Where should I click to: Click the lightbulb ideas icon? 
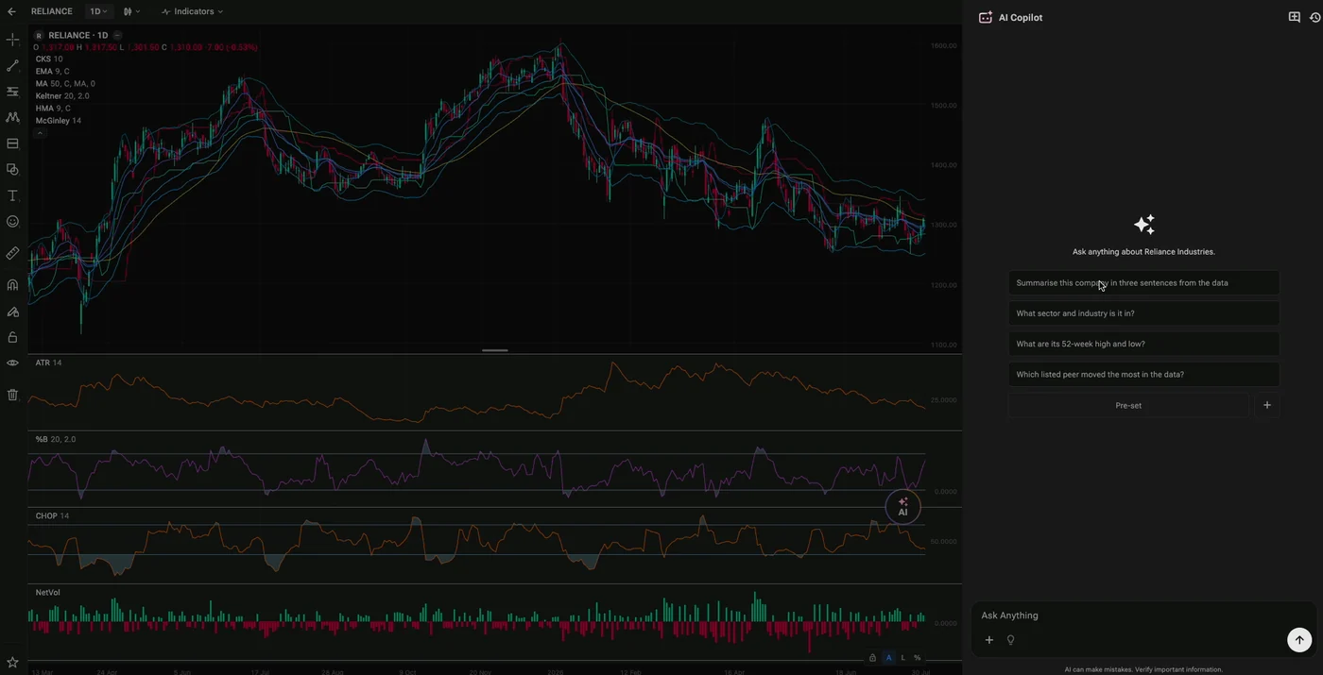[1010, 640]
